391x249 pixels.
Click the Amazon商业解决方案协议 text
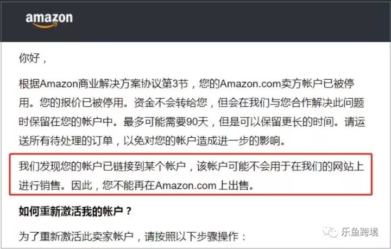pos(100,84)
